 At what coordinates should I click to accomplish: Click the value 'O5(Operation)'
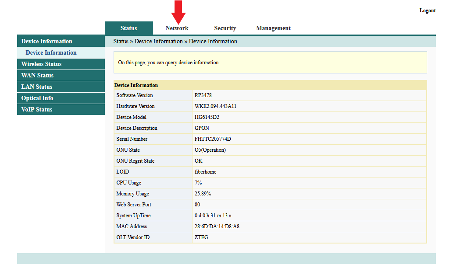(x=210, y=150)
